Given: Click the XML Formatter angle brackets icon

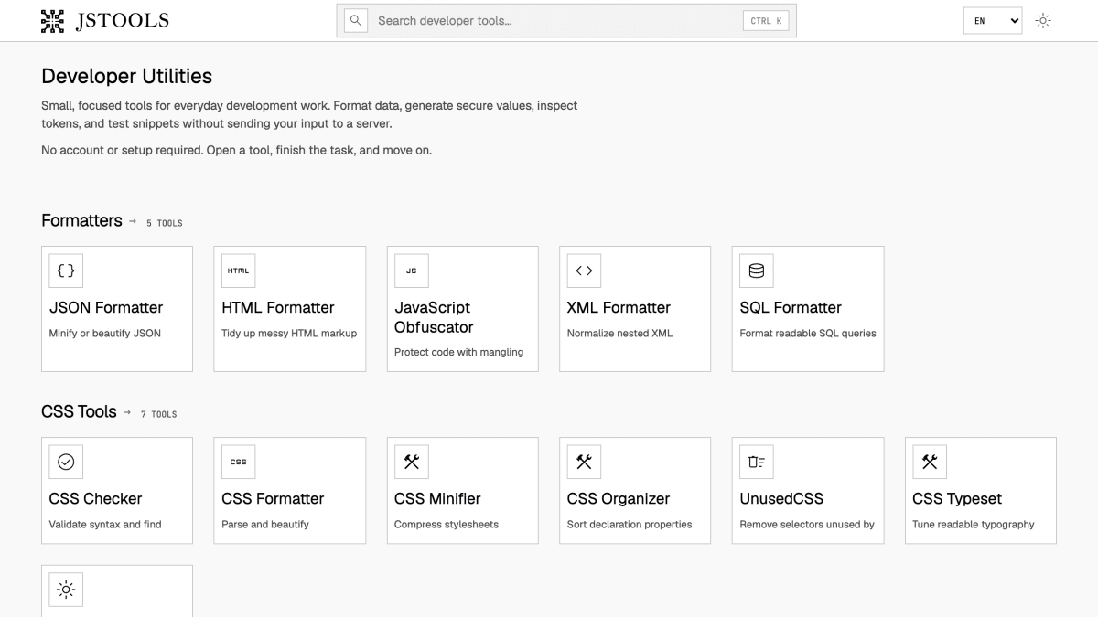Looking at the screenshot, I should 584,271.
